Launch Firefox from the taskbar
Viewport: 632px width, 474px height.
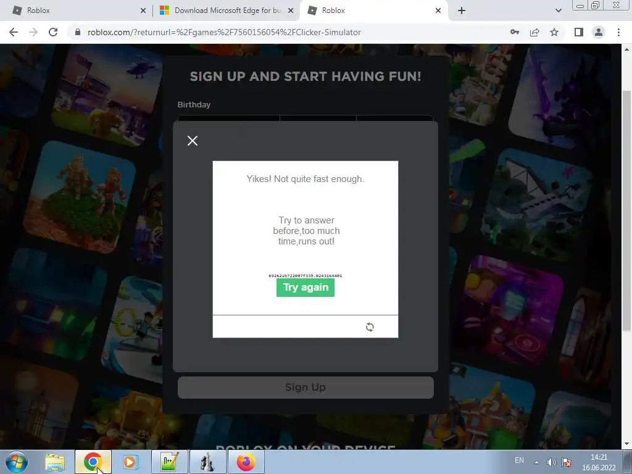[246, 462]
